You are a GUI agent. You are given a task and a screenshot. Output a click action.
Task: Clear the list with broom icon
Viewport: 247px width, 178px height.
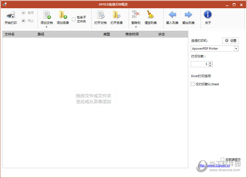coord(150,17)
